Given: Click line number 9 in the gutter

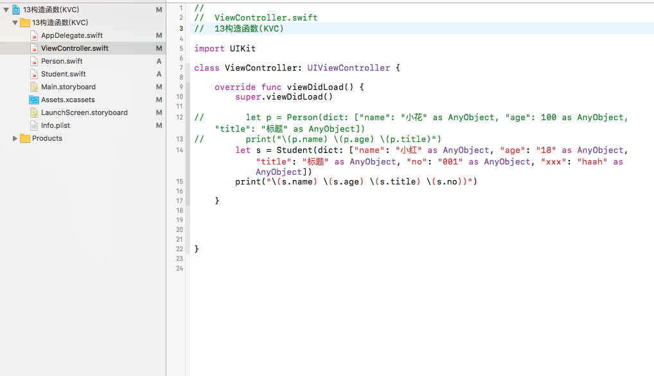Looking at the screenshot, I should (181, 87).
